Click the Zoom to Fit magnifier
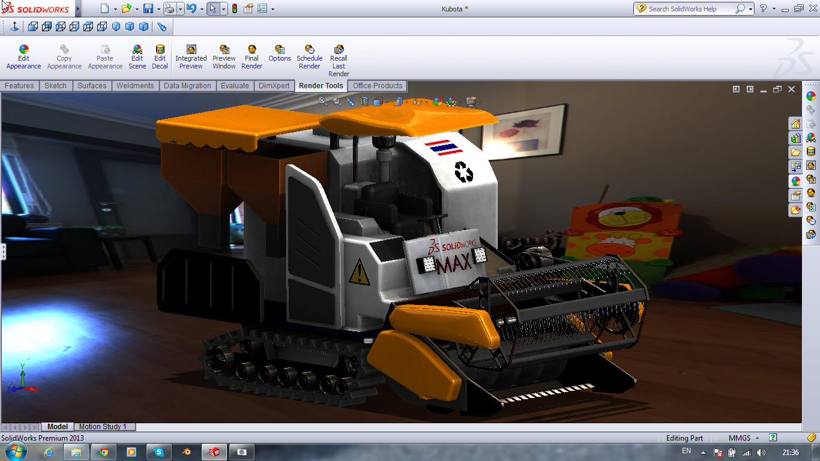The width and height of the screenshot is (820, 461). click(324, 101)
